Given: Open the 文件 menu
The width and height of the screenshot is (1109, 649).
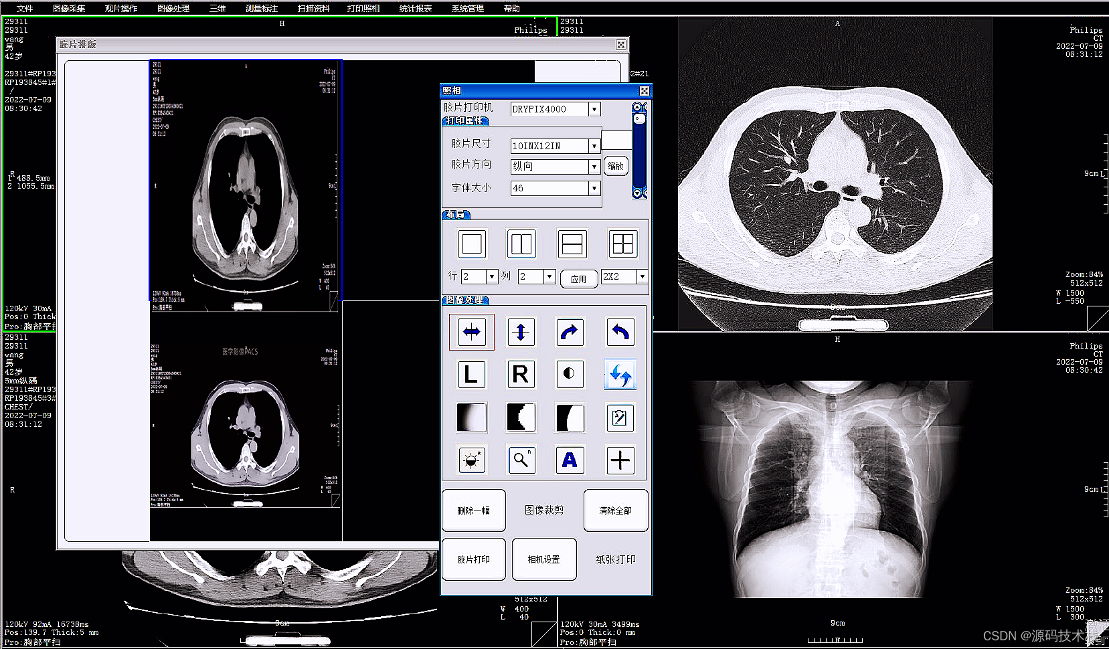Looking at the screenshot, I should (25, 8).
